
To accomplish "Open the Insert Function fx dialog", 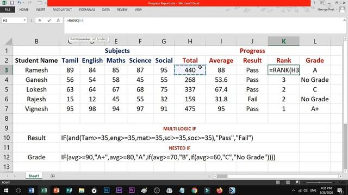I will 58,21.
